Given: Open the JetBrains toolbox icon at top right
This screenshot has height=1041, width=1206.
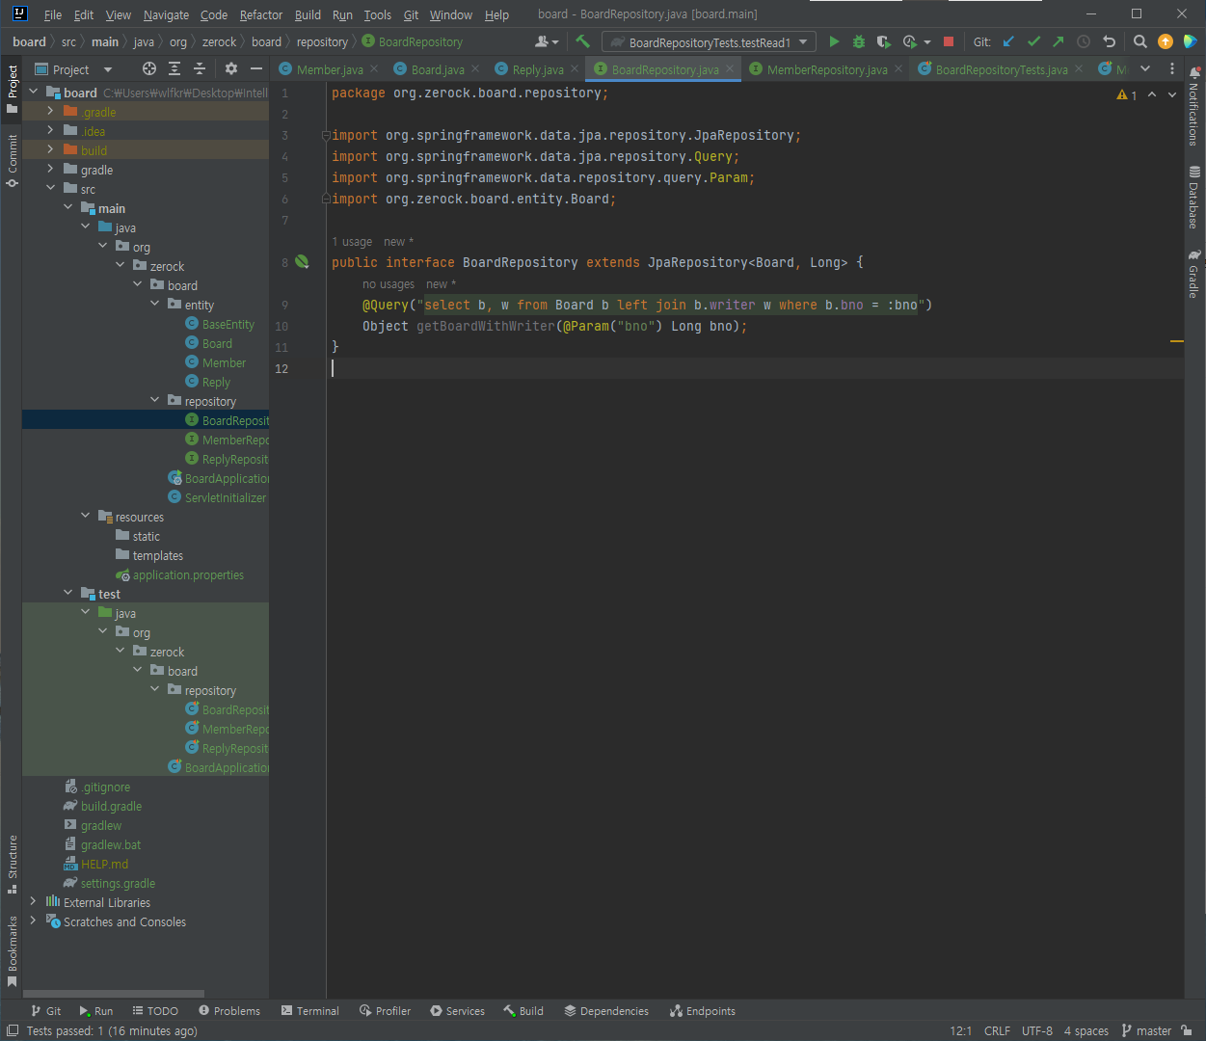Looking at the screenshot, I should tap(1191, 41).
